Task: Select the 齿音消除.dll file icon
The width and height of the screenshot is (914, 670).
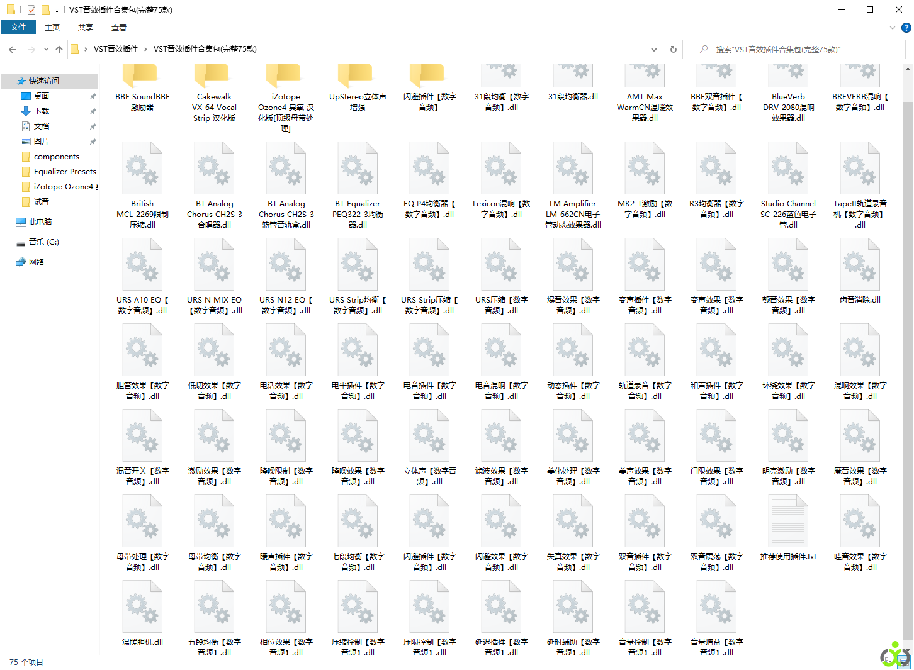Action: [860, 264]
